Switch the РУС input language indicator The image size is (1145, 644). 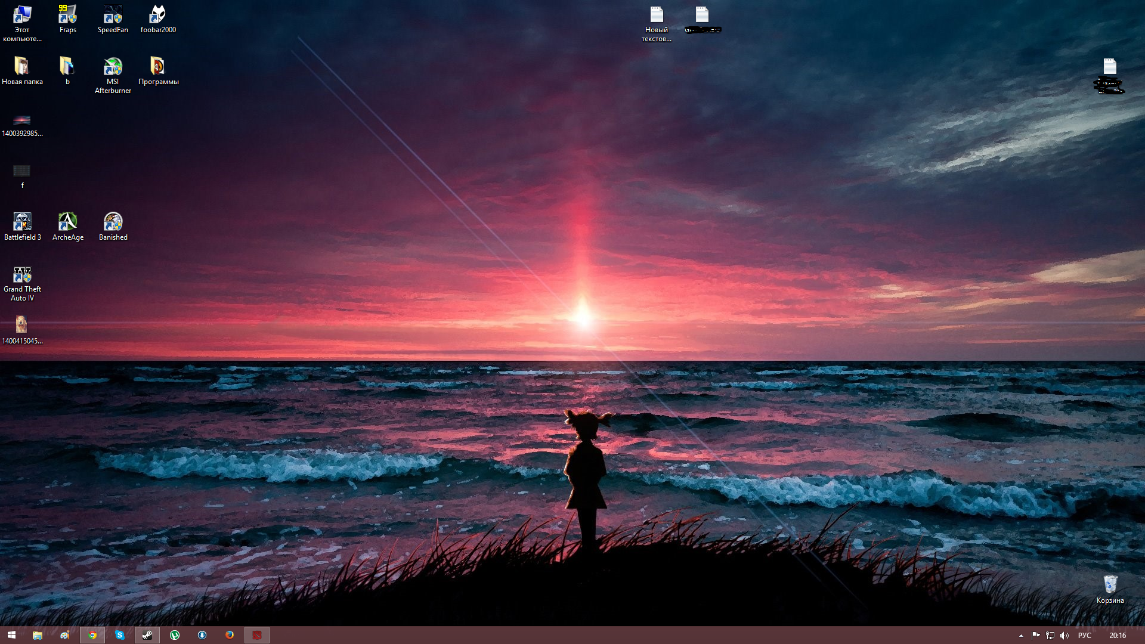pyautogui.click(x=1084, y=636)
